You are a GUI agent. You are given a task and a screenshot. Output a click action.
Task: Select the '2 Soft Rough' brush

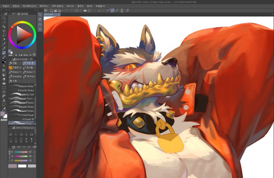(21, 115)
